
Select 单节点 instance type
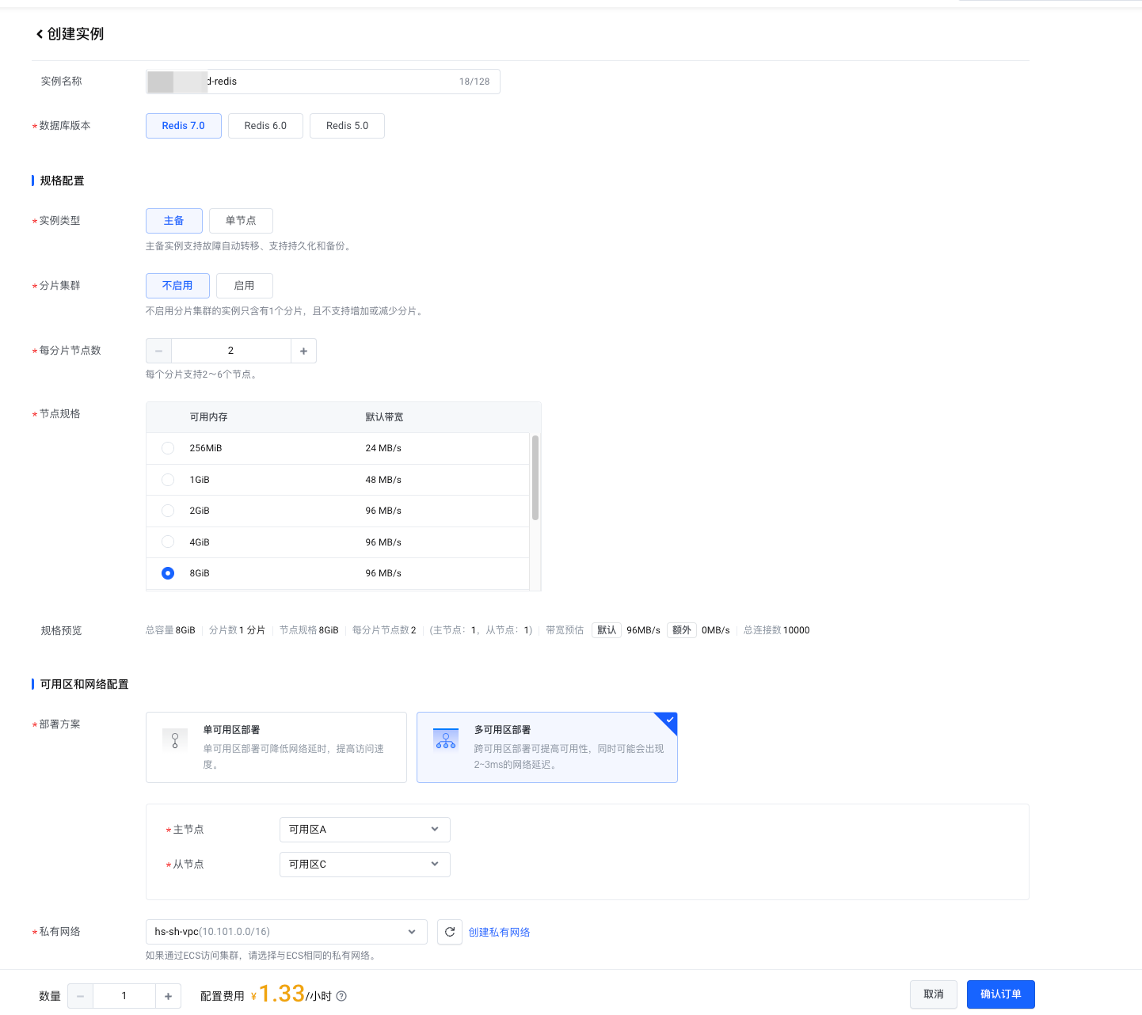(241, 221)
